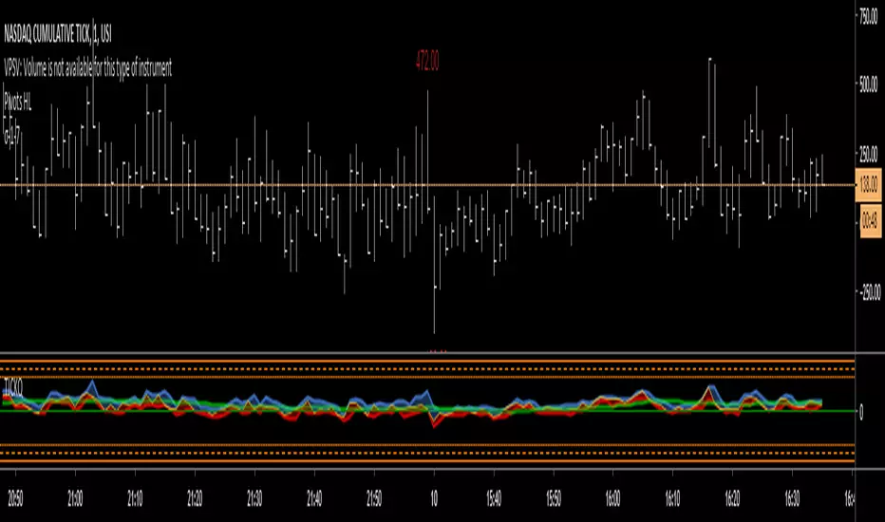The width and height of the screenshot is (885, 522).
Task: Click the 21:20 time axis label
Action: (x=195, y=499)
